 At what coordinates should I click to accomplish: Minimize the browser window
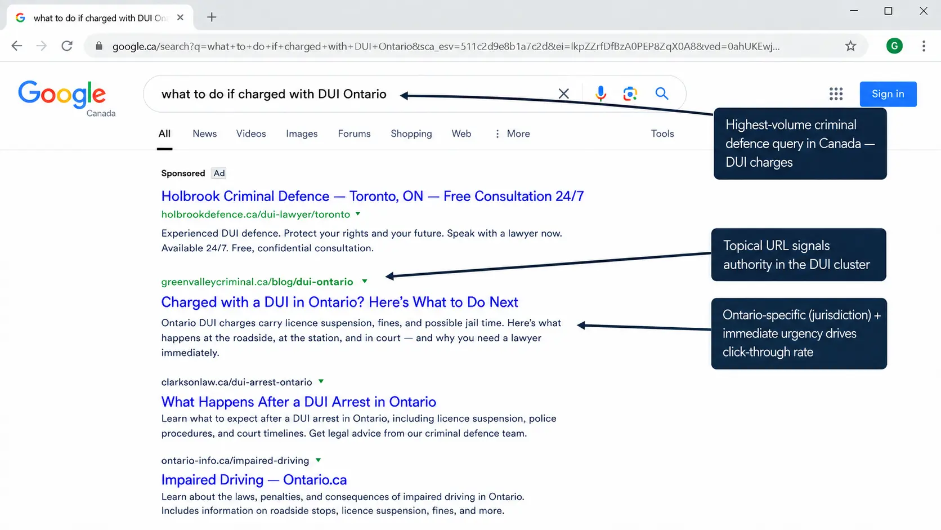pyautogui.click(x=854, y=11)
